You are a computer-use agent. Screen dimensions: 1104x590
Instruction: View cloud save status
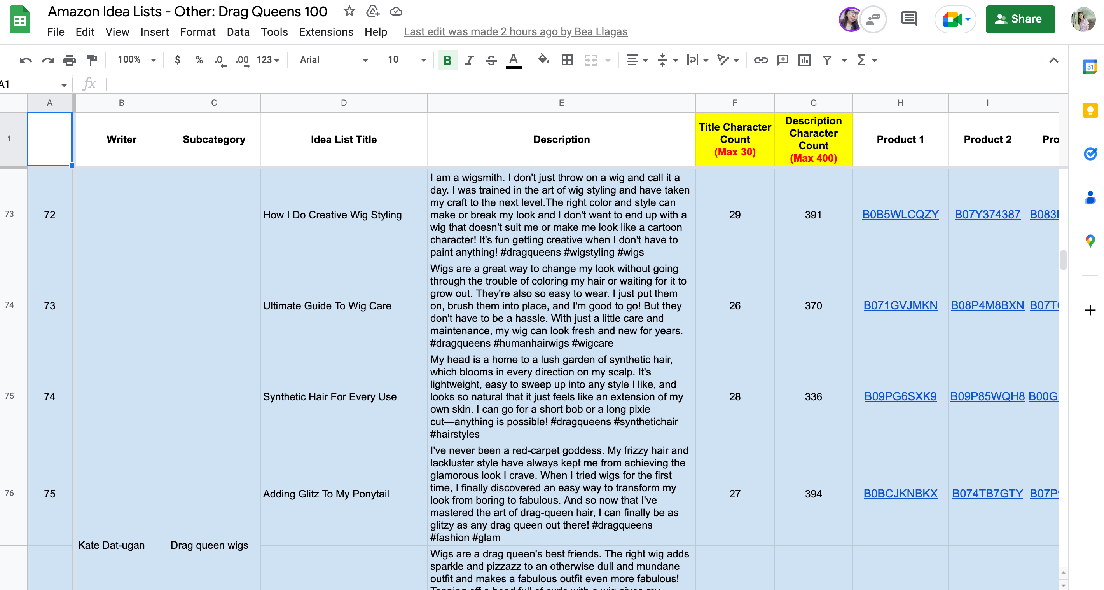coord(396,11)
